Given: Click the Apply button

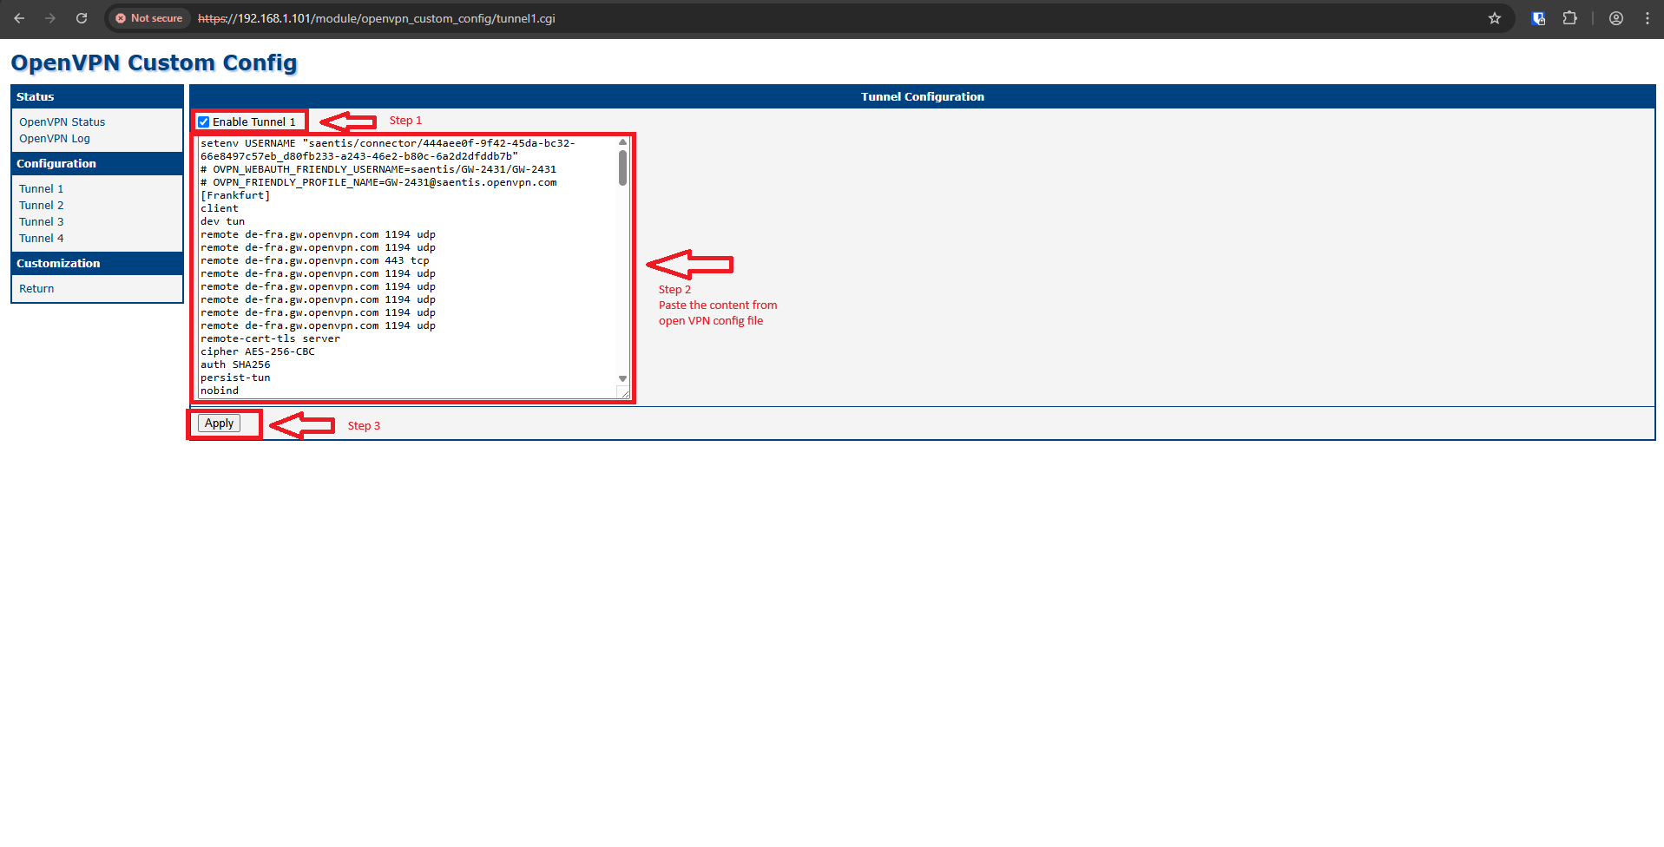Looking at the screenshot, I should point(219,423).
